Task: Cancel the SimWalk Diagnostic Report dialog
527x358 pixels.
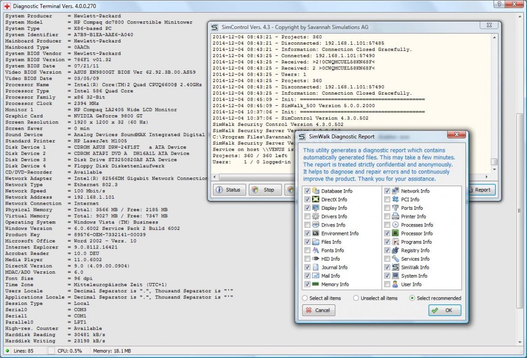Action: pos(319,310)
